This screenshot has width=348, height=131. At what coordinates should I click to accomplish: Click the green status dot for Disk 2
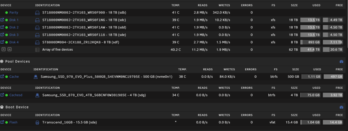pos(6,27)
